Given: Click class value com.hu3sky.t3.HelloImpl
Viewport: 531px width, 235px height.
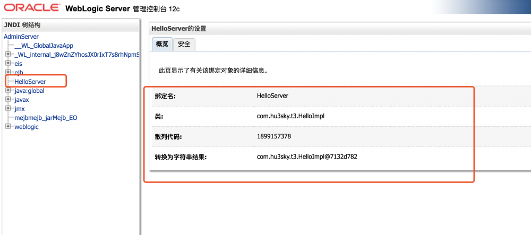Looking at the screenshot, I should click(291, 116).
